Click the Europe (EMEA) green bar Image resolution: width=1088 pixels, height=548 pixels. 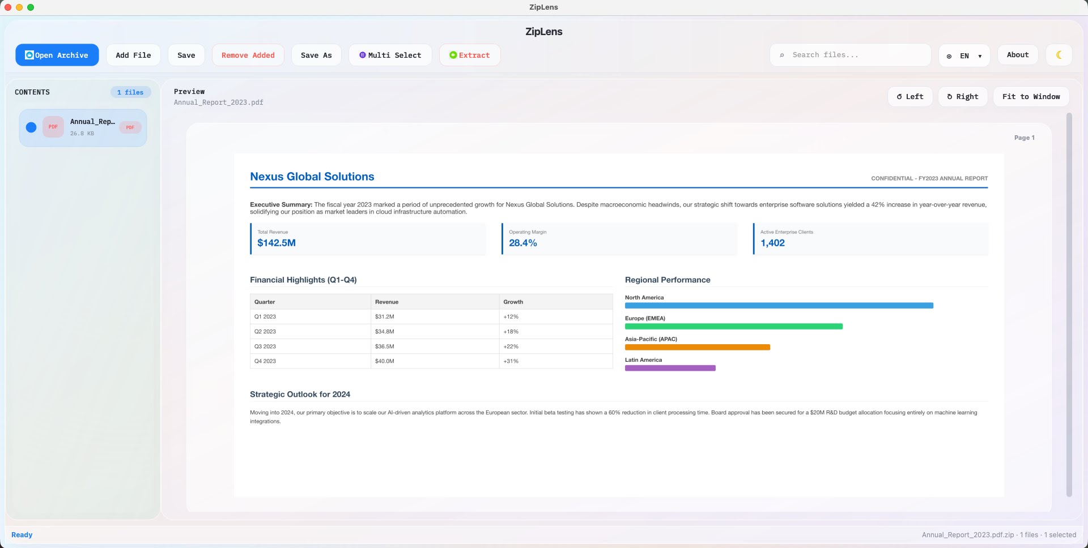click(x=733, y=327)
